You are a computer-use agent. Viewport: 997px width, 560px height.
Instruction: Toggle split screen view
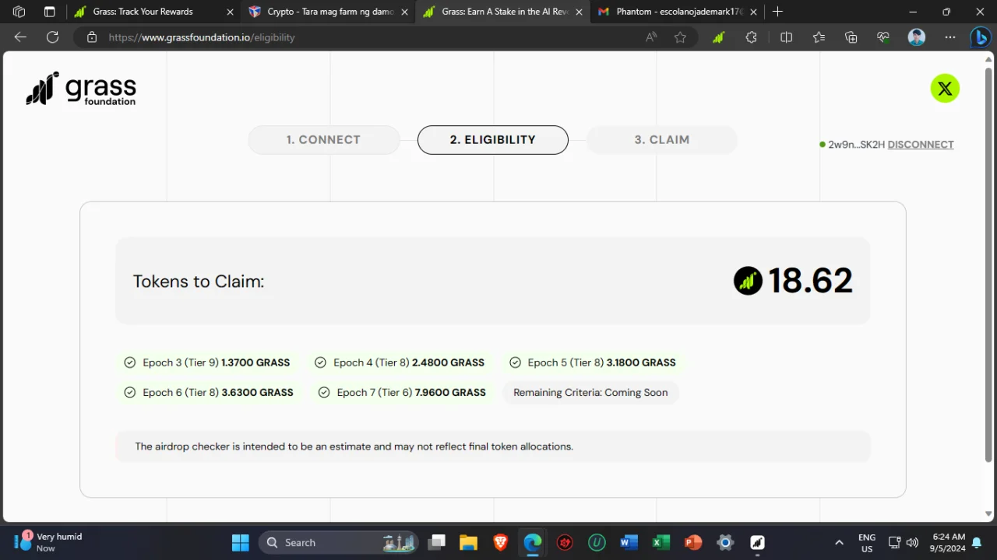coord(786,37)
